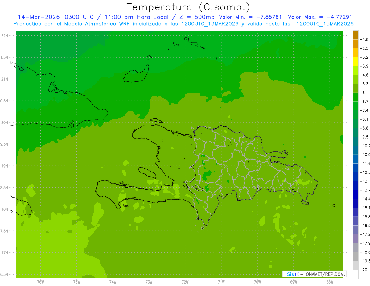
Task: Click the purple swatch between -17.2 and -17.9
Action: (x=356, y=239)
